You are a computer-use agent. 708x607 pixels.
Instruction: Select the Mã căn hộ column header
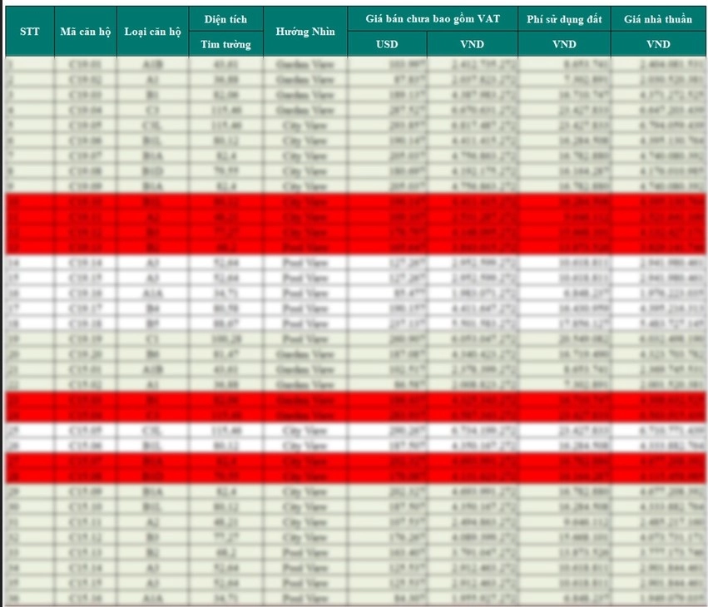[86, 31]
